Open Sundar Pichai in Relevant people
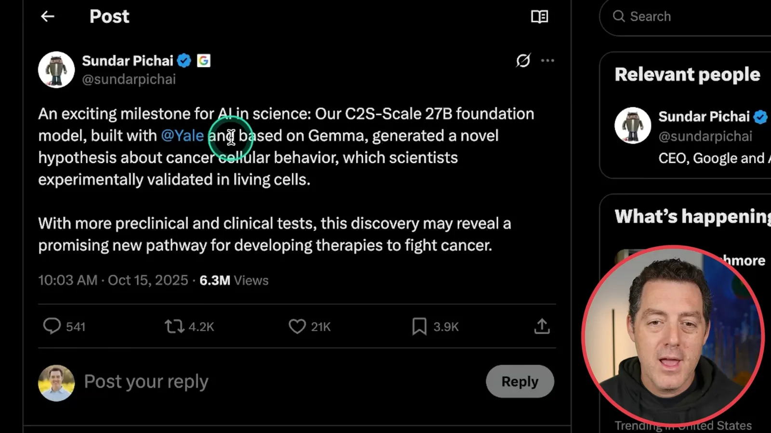 [x=704, y=116]
